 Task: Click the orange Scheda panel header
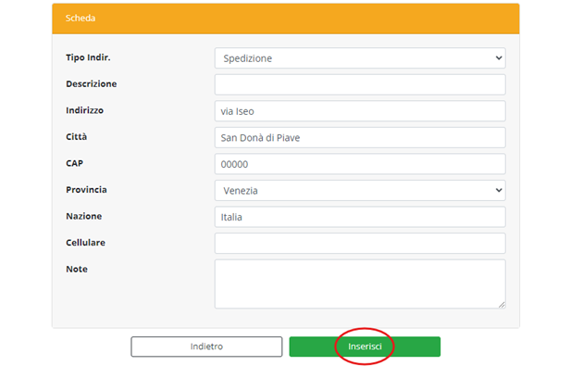(x=285, y=19)
